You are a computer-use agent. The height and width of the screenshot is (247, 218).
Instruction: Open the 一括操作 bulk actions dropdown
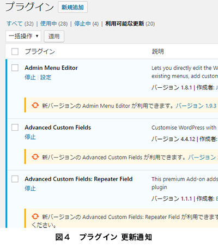(23, 36)
